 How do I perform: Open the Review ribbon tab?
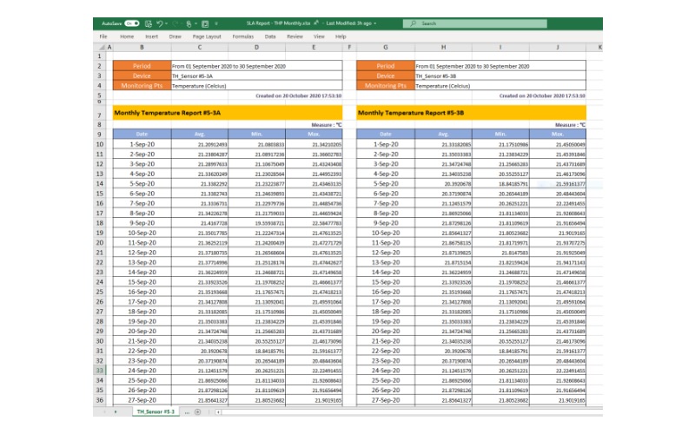295,36
